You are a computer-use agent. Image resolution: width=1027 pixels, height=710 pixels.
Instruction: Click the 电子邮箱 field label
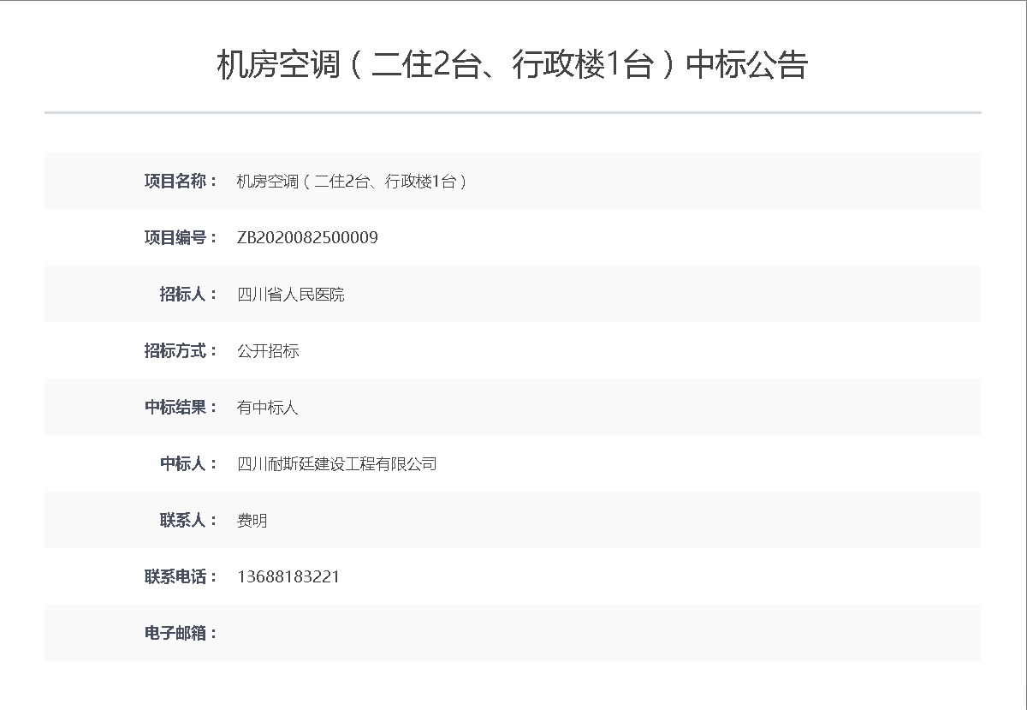181,633
